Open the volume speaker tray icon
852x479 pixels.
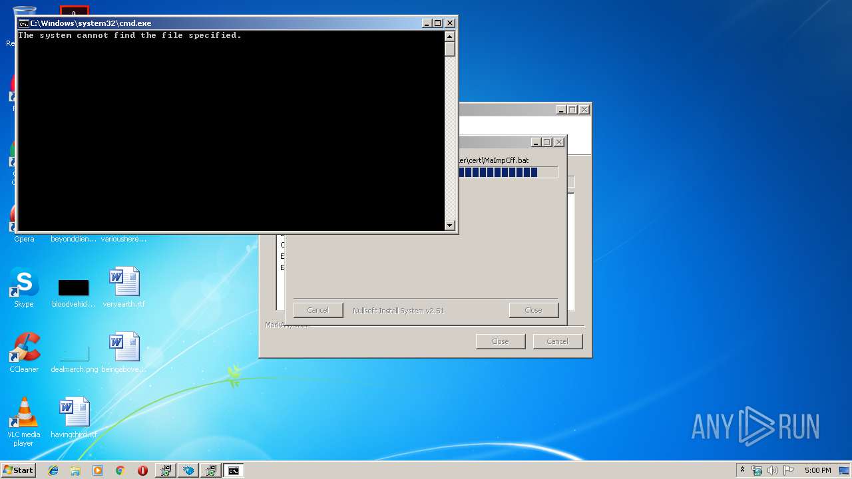click(x=773, y=470)
